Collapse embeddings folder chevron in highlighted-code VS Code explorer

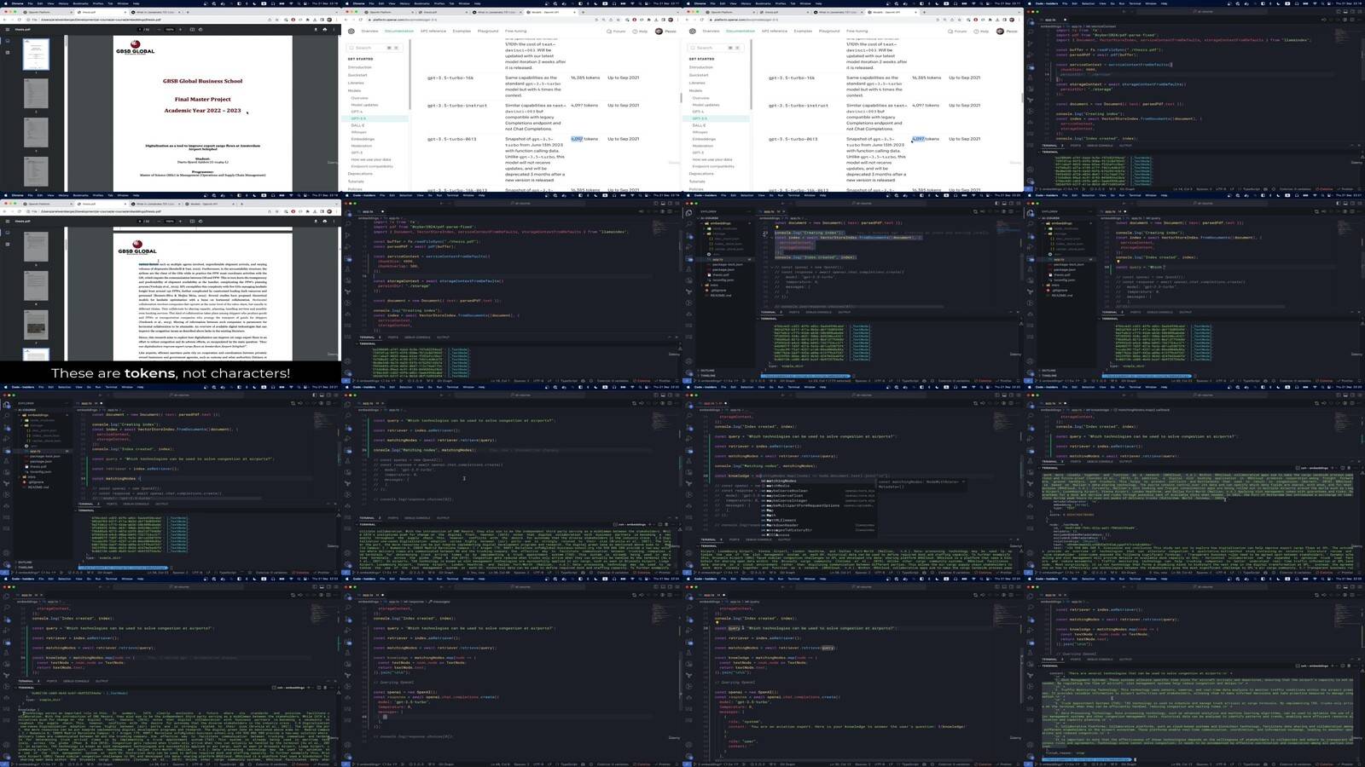(702, 223)
